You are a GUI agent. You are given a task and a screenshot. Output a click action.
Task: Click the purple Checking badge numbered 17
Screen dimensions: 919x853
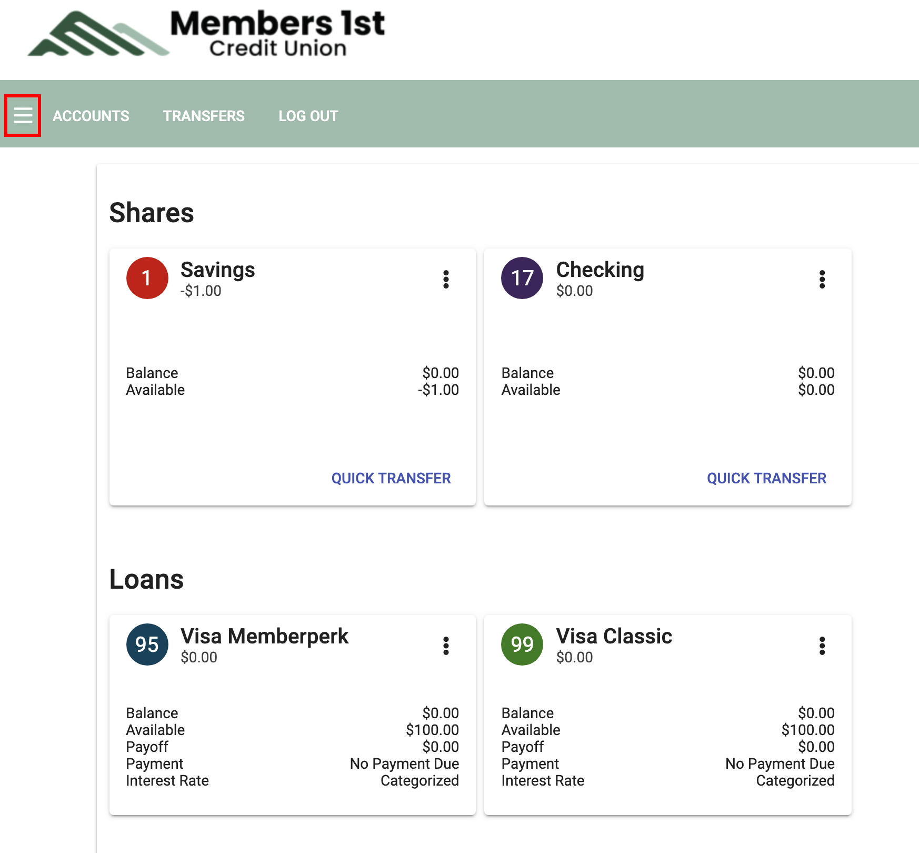pyautogui.click(x=522, y=278)
